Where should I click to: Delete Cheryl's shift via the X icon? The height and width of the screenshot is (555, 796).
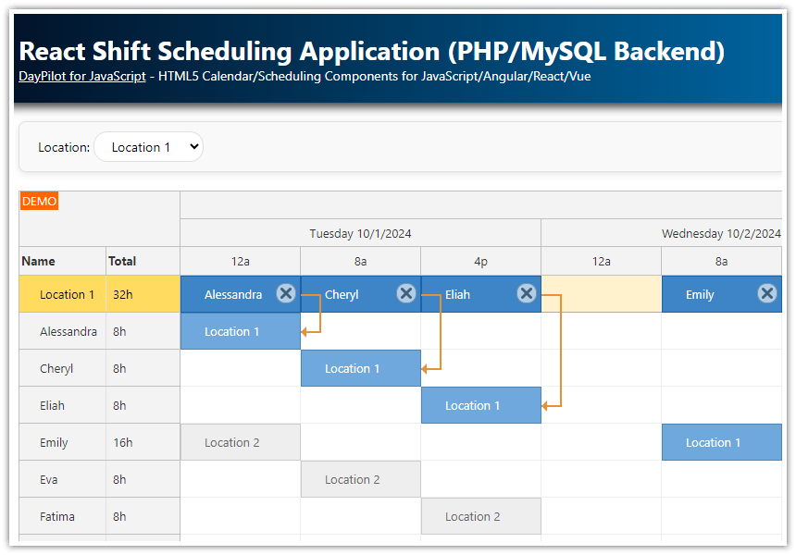point(406,293)
